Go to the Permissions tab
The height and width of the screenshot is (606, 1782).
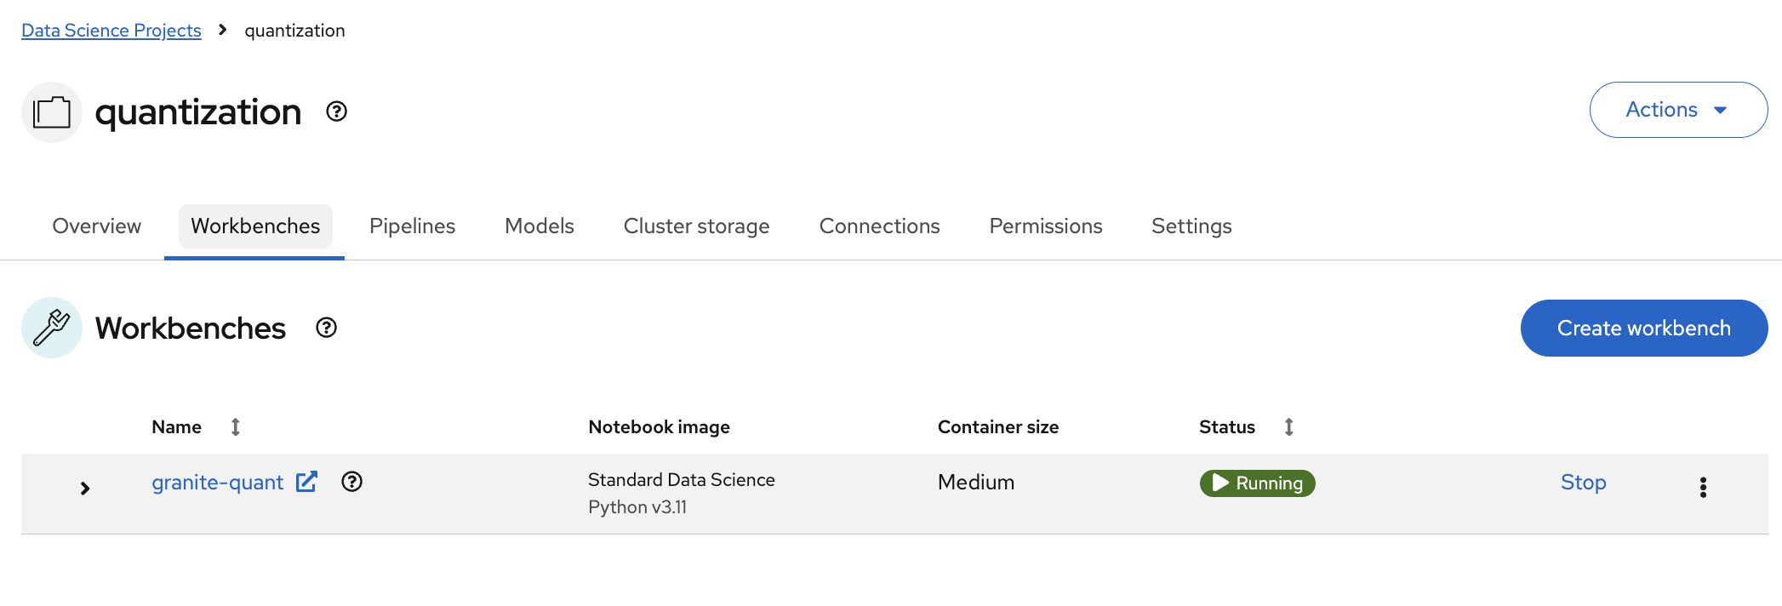1045,226
